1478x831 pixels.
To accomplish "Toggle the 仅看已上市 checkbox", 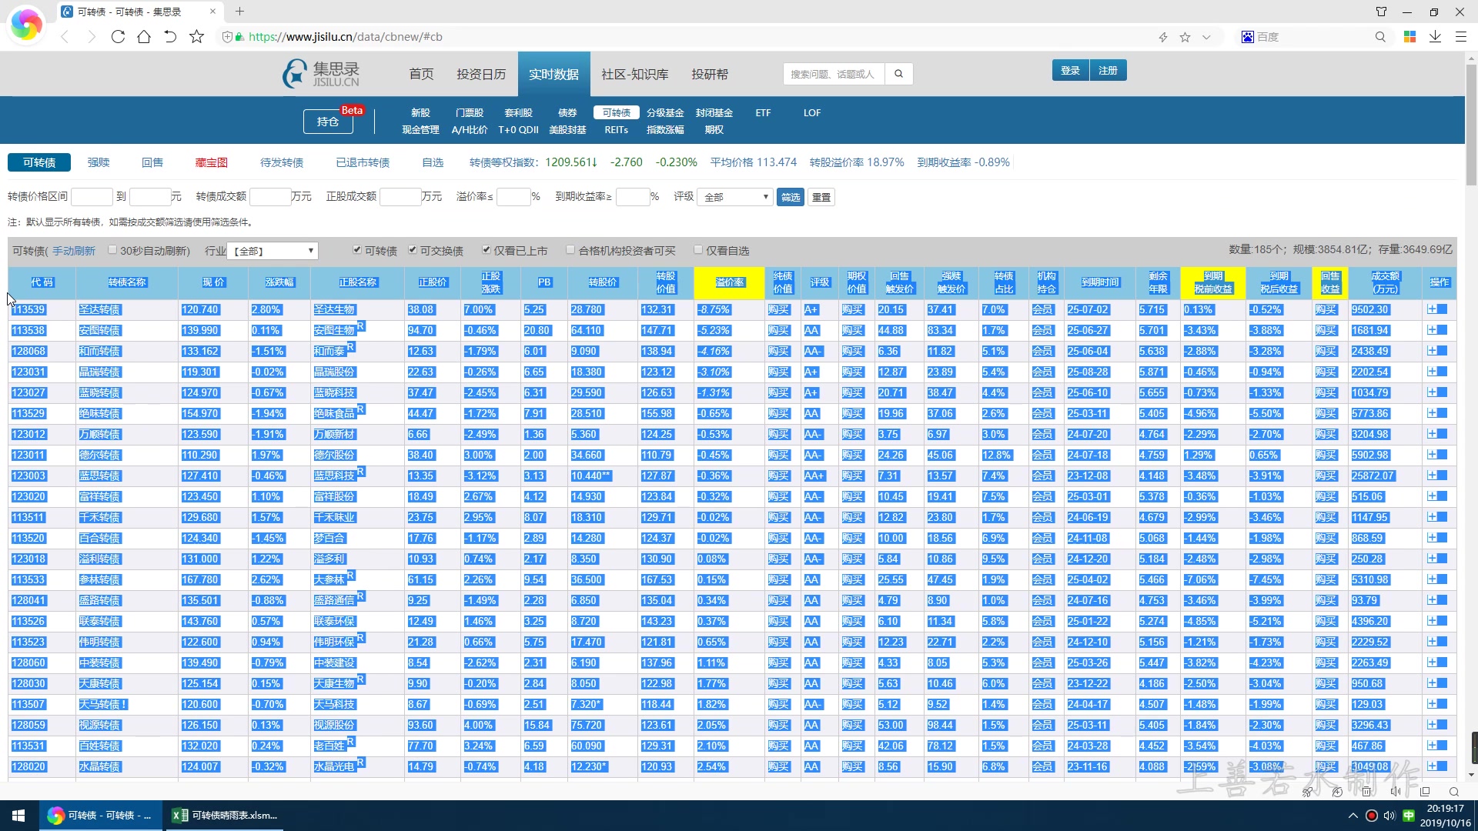I will coord(487,249).
